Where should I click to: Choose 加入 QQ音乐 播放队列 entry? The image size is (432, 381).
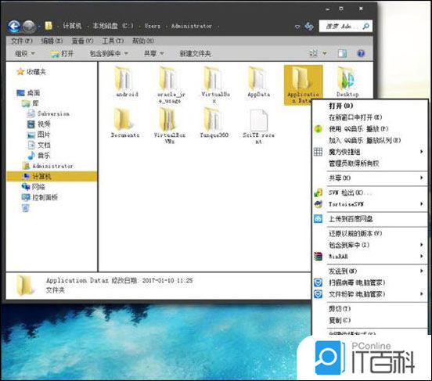[369, 141]
